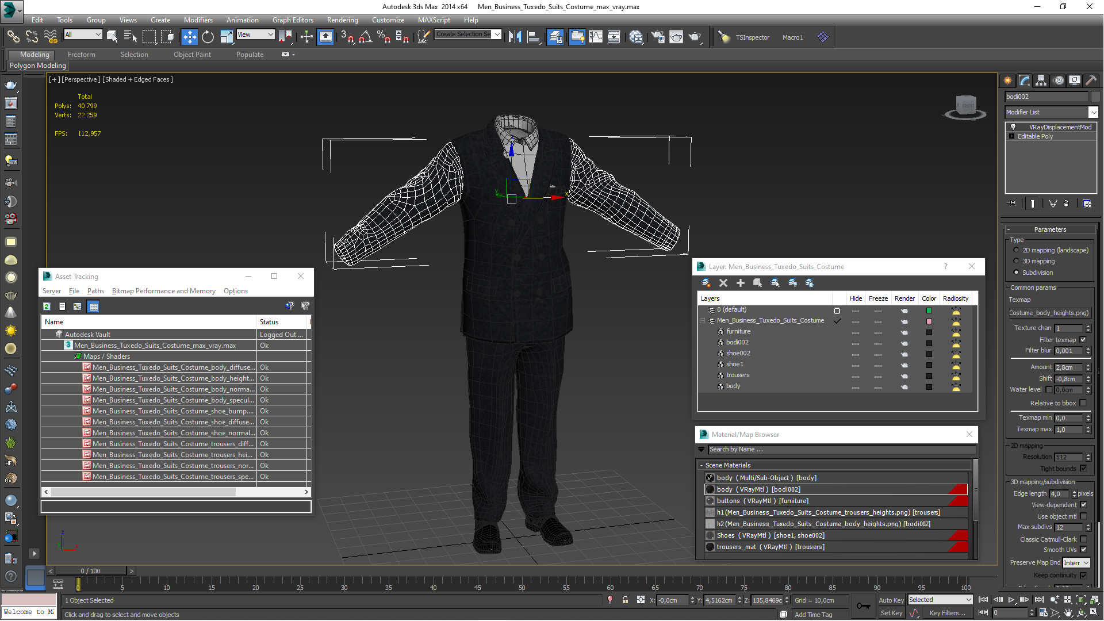Screen dimensions: 1104x621
Task: Click green color swatch of default layer
Action: (x=929, y=310)
